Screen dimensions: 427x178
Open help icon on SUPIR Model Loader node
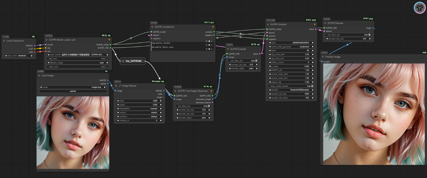(109, 40)
